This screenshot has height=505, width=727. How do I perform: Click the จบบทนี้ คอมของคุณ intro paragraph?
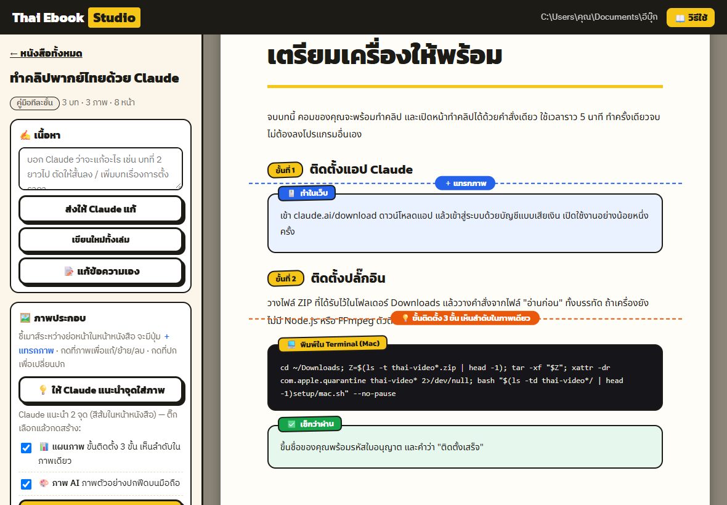click(464, 125)
